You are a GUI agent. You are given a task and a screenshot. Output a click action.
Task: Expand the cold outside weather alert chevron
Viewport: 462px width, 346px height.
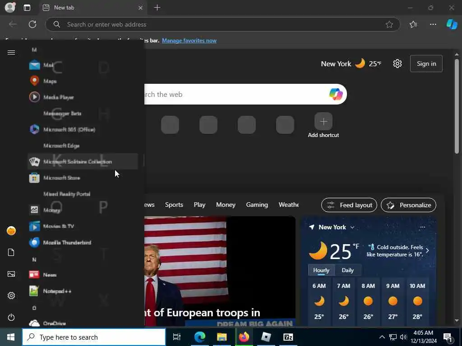pos(427,250)
